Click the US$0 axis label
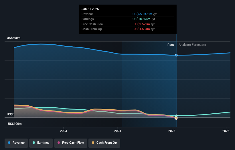The height and width of the screenshot is (150, 235). point(11,114)
